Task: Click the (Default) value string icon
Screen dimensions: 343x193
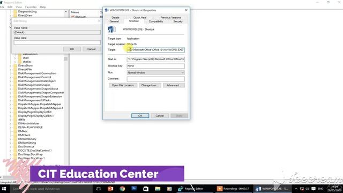Action: [x=73, y=17]
